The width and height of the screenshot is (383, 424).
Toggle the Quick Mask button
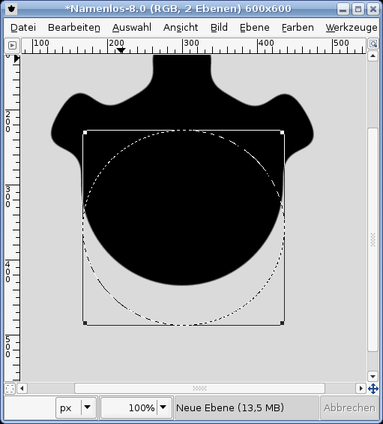coord(10,389)
